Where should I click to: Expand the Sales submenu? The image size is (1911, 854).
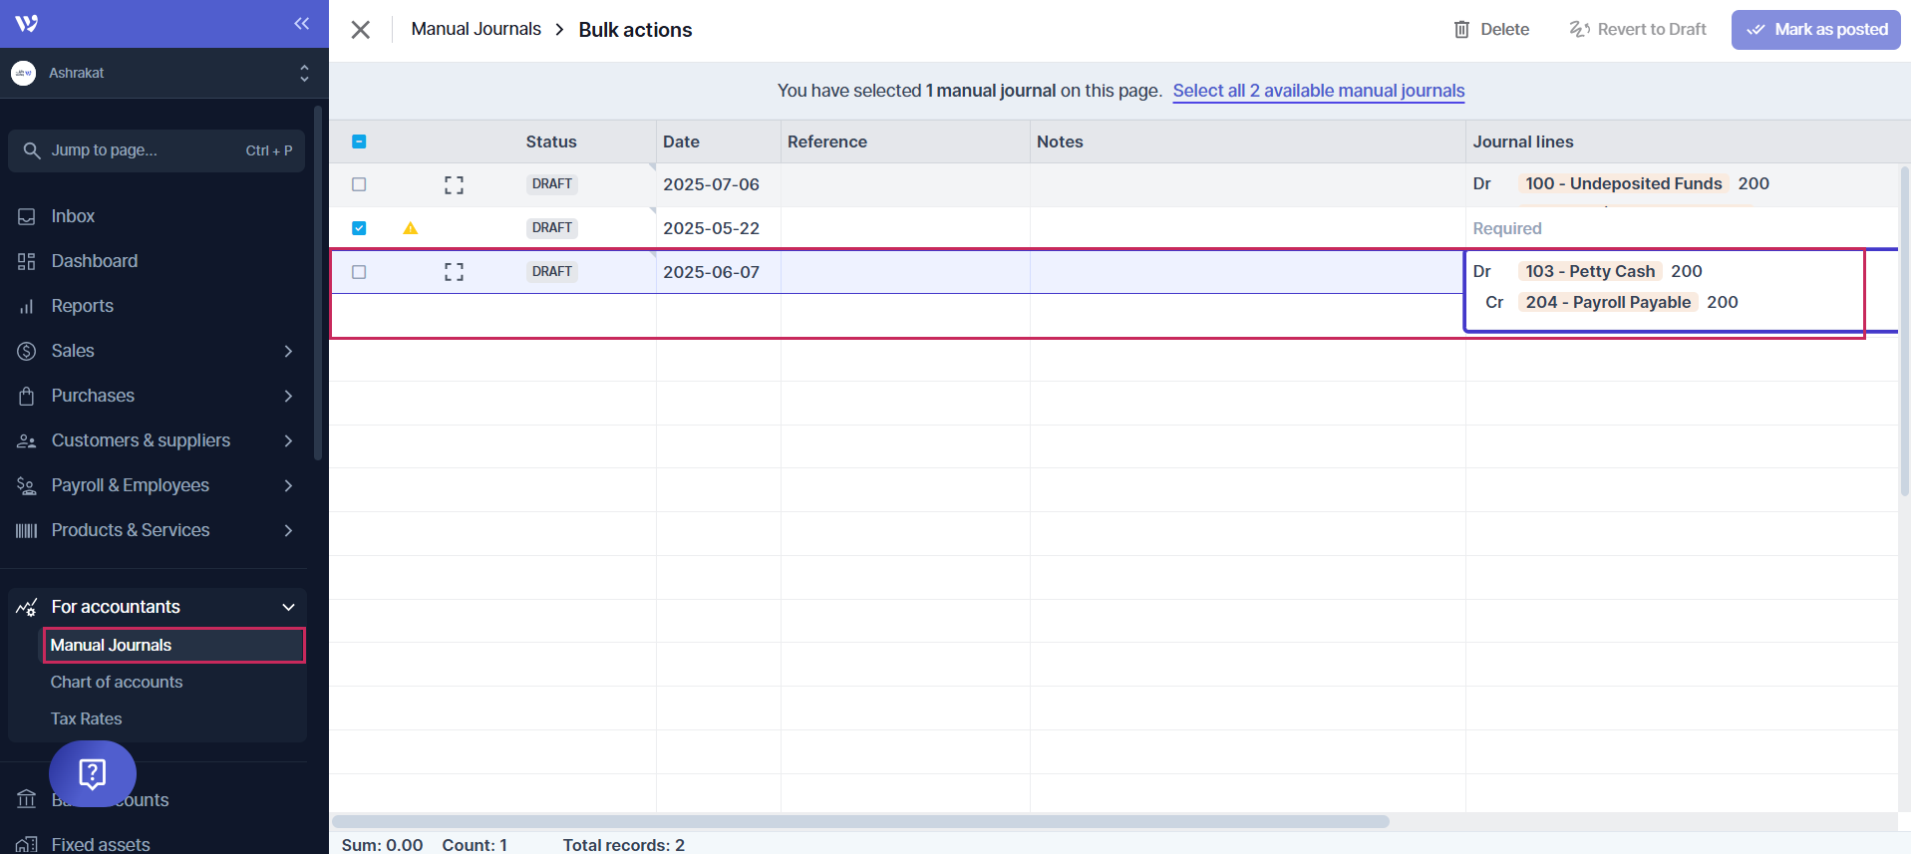click(x=288, y=351)
